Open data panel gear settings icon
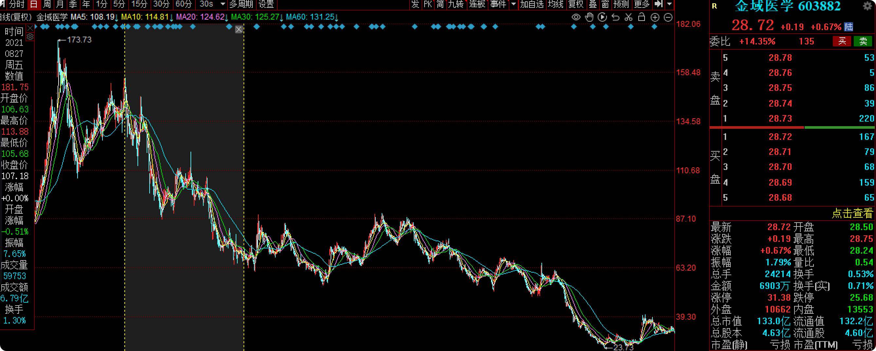The width and height of the screenshot is (876, 351). click(30, 36)
